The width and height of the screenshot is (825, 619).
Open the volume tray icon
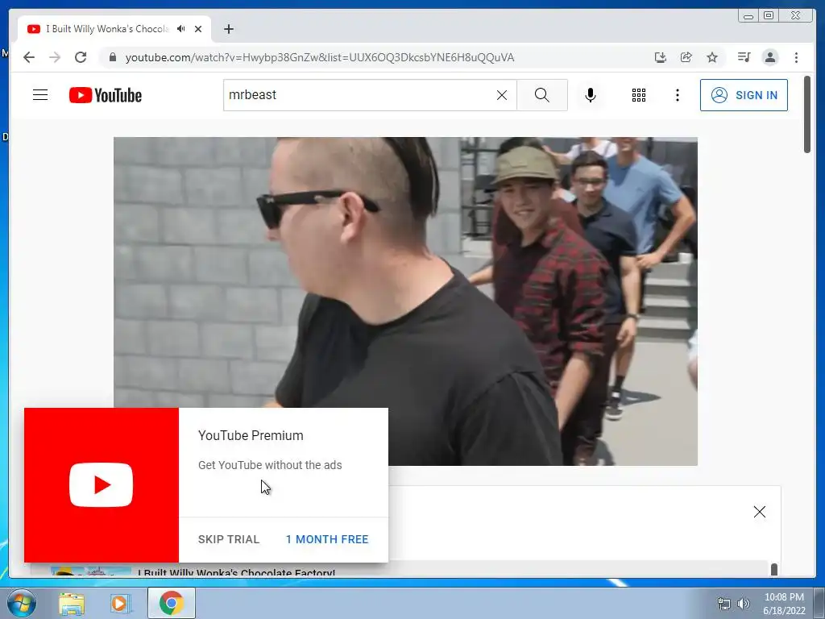[744, 604]
